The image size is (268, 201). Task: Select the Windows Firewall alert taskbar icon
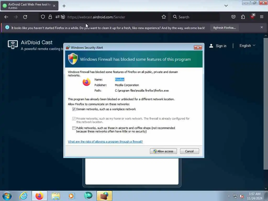pyautogui.click(x=104, y=196)
